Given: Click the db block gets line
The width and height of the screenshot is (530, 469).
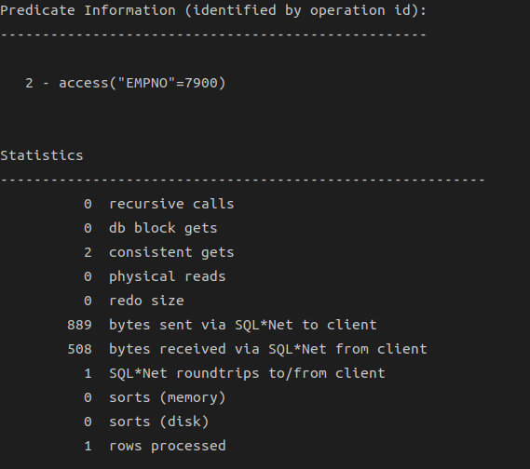Looking at the screenshot, I should pyautogui.click(x=150, y=228).
